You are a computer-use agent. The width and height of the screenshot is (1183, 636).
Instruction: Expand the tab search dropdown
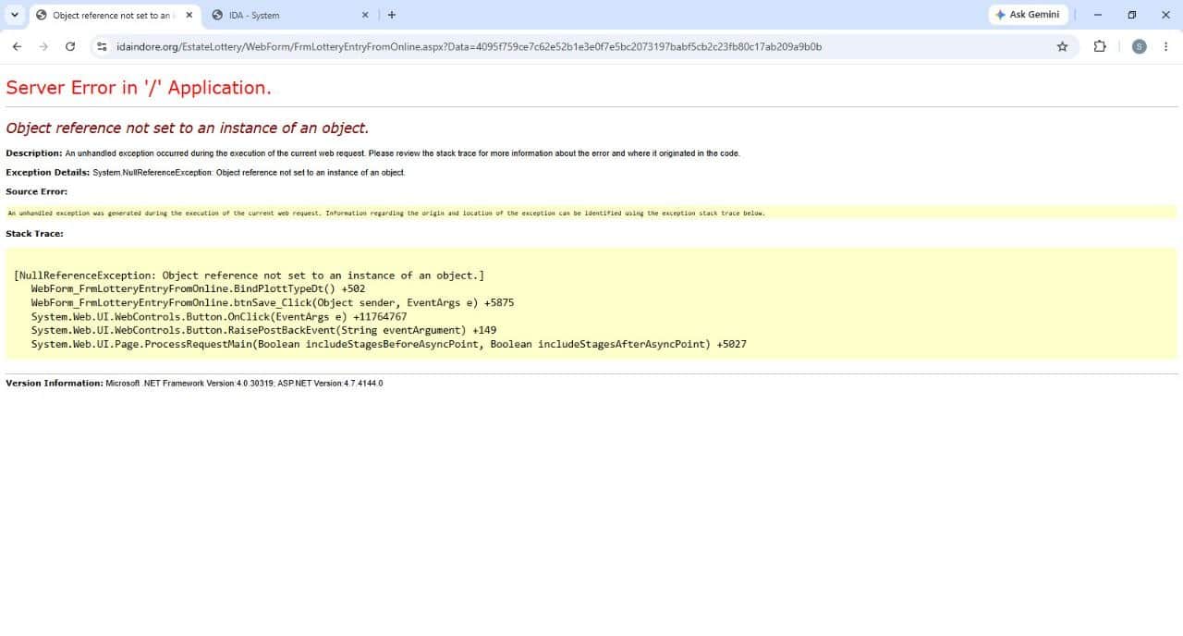click(15, 15)
